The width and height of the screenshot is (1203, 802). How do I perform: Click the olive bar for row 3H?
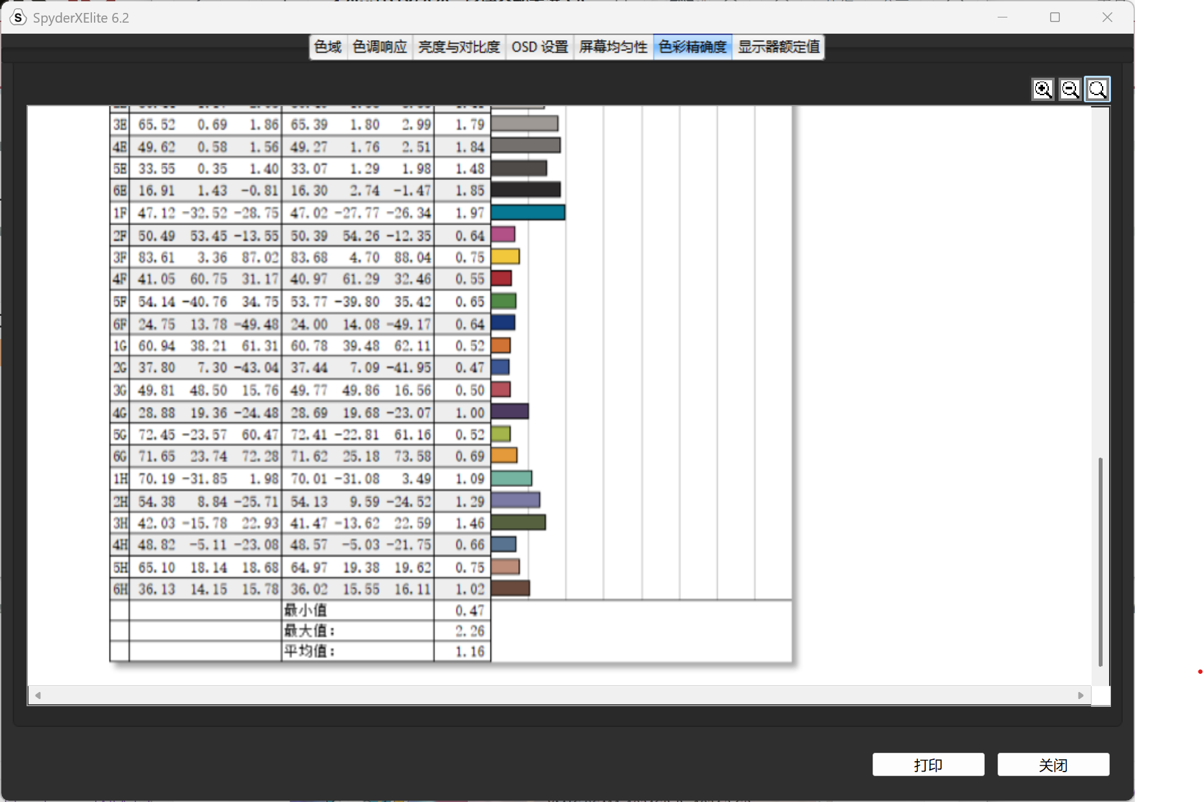(518, 522)
